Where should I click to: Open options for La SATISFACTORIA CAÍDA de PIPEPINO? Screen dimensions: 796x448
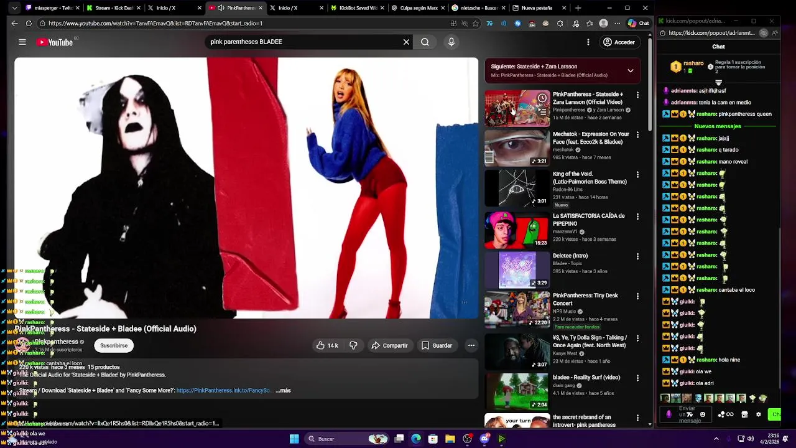(x=637, y=217)
